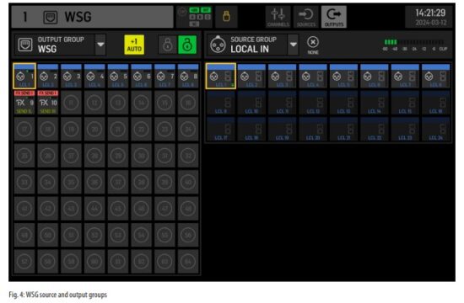464x303 pixels.
Task: Choose source LCL 12
Action: (x=313, y=103)
